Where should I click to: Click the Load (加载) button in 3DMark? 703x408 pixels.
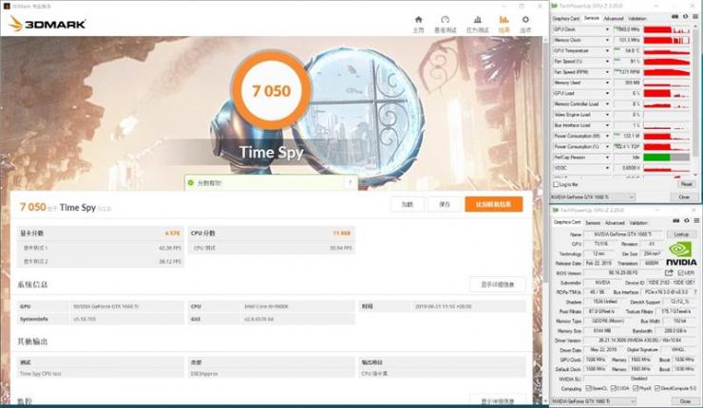[408, 204]
